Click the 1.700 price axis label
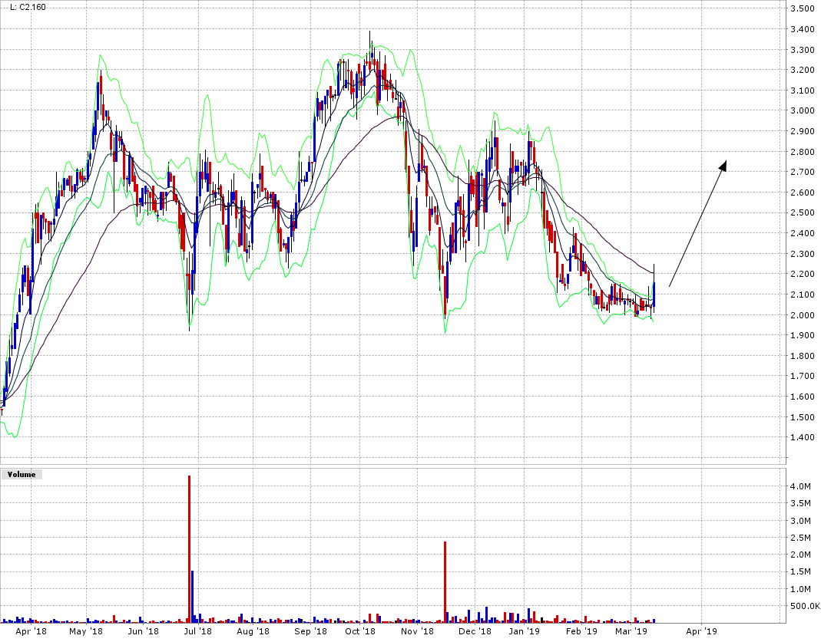Image resolution: width=821 pixels, height=642 pixels. tap(803, 376)
